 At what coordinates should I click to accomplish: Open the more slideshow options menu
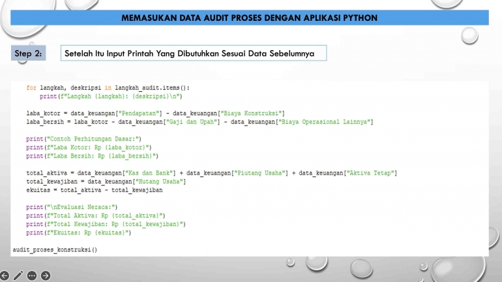pyautogui.click(x=32, y=275)
